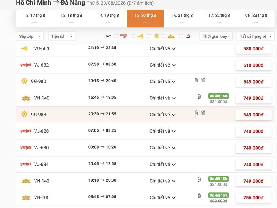This screenshot has width=277, height=208.
Task: Click the baggage icon on 9G-980 row
Action: point(196,80)
